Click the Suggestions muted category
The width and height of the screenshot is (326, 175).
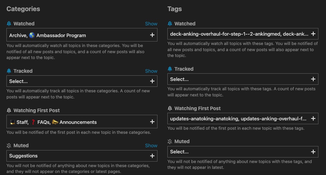pyautogui.click(x=23, y=156)
